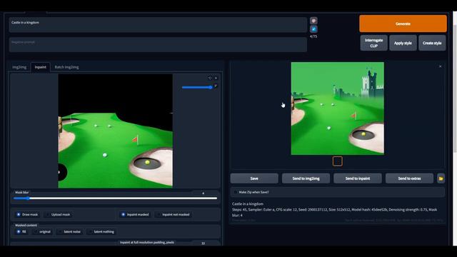Click the 4/75 token counter text
The width and height of the screenshot is (457, 257).
tap(313, 36)
